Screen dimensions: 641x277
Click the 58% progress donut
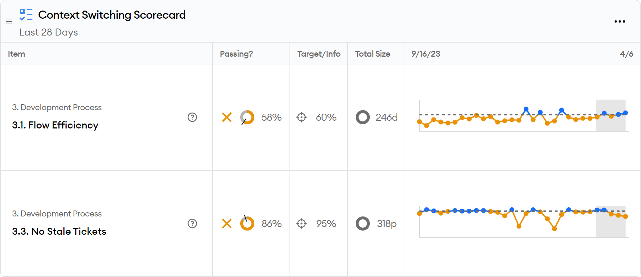point(247,117)
